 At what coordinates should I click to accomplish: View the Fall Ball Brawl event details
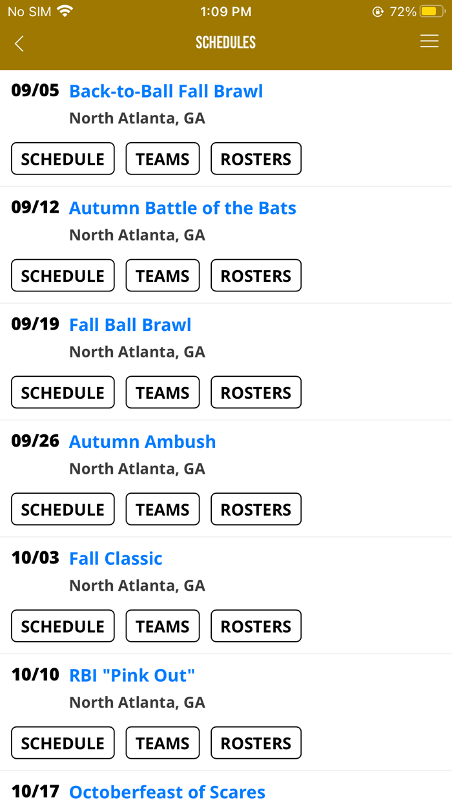coord(130,324)
